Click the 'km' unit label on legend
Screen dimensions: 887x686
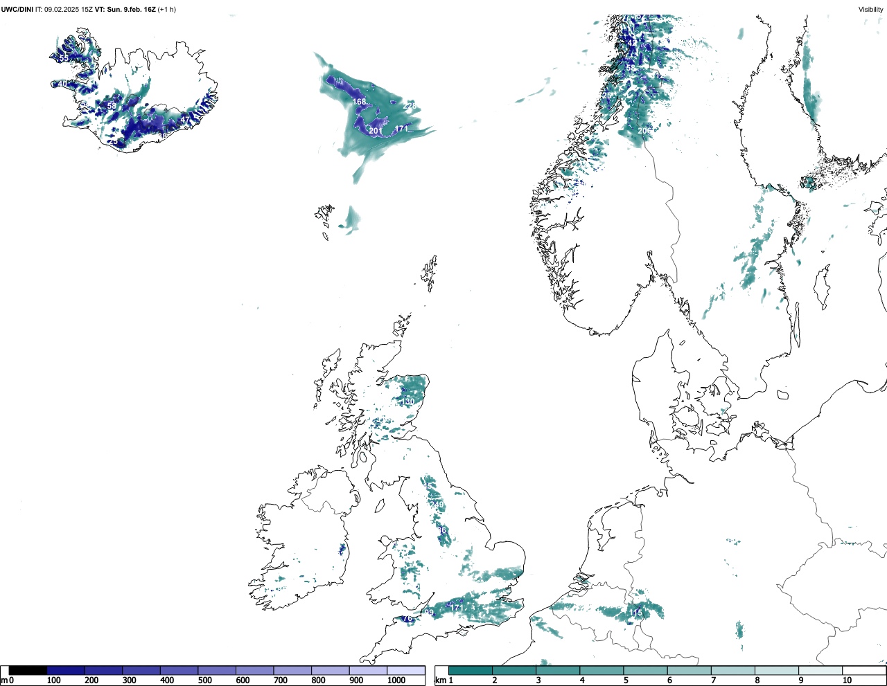point(440,680)
